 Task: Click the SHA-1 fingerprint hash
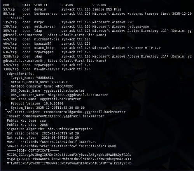tap(68, 146)
